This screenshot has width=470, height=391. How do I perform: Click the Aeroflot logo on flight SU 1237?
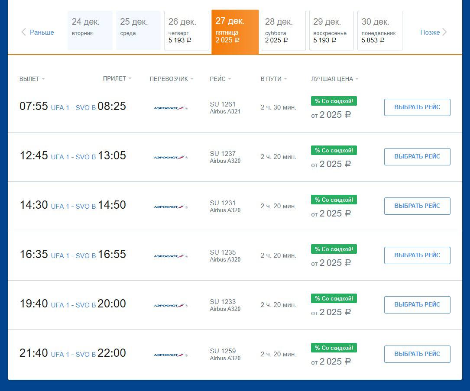tap(171, 157)
